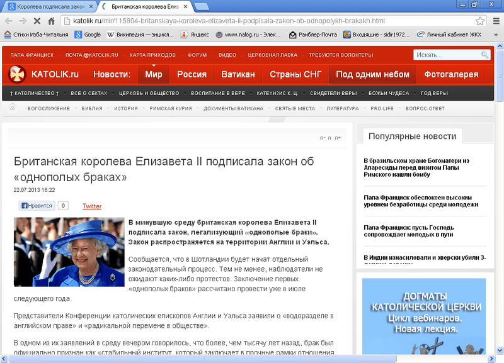Click the address bar URL
This screenshot has height=363, width=504.
(229, 21)
